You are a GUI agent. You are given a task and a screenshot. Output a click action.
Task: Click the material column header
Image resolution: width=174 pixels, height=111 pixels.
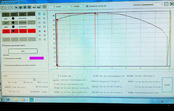[x=31, y=14]
